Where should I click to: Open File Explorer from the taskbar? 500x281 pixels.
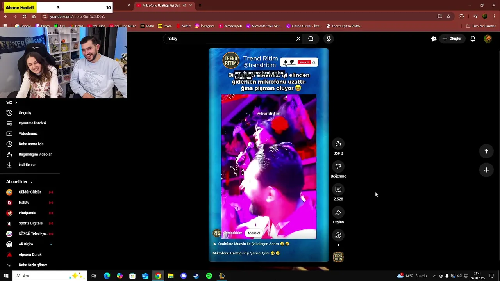pyautogui.click(x=171, y=276)
